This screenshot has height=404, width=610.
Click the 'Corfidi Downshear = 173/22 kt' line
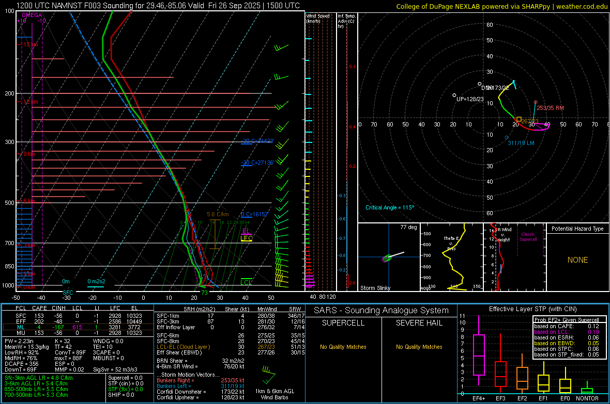click(x=201, y=392)
